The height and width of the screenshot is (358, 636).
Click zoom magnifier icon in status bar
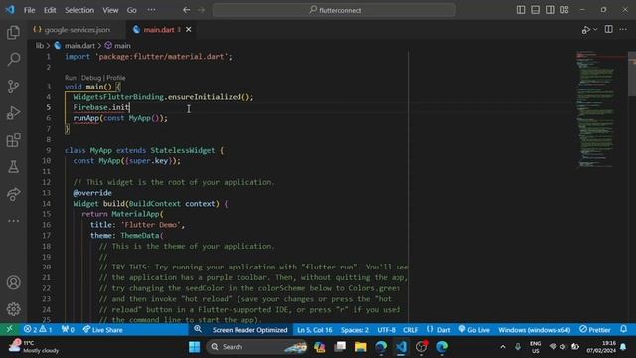point(198,329)
